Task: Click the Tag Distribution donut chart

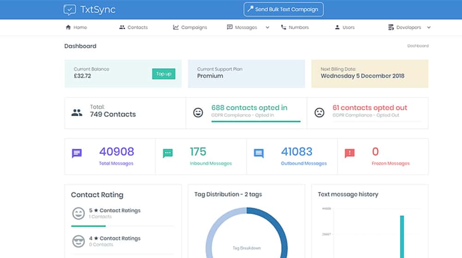Action: (247, 233)
